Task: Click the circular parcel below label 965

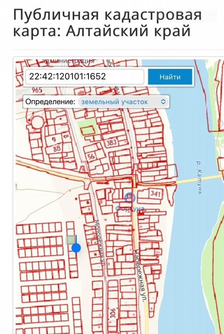Action: click(x=36, y=120)
